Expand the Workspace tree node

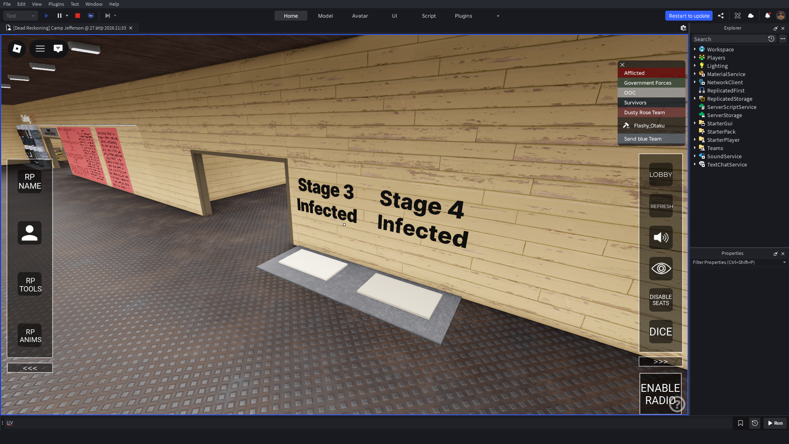(695, 49)
